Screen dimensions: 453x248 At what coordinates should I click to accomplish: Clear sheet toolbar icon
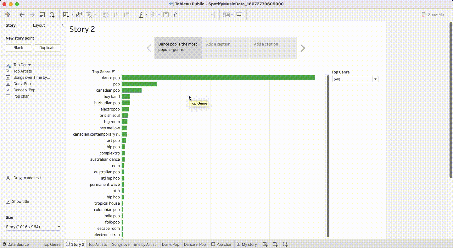pyautogui.click(x=89, y=15)
